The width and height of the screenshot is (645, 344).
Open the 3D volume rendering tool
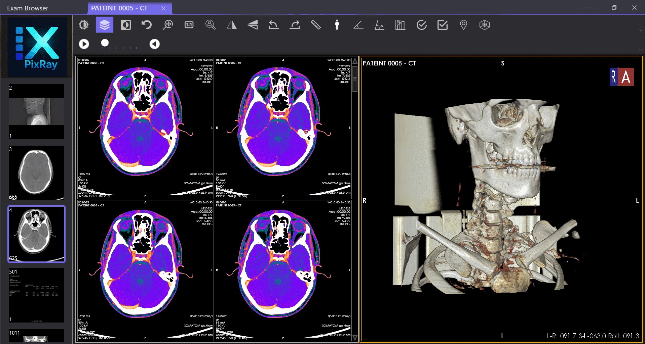[484, 24]
